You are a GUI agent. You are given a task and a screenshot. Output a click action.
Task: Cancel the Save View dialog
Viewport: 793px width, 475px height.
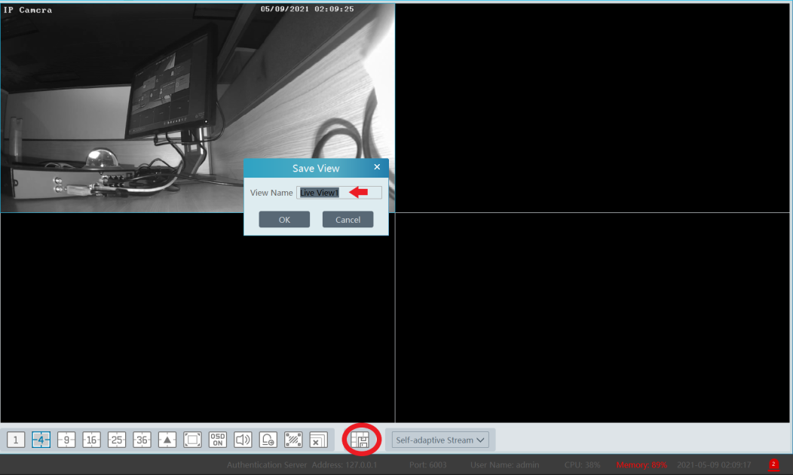pyautogui.click(x=348, y=220)
